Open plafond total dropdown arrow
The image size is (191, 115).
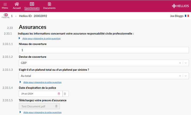tap(186, 76)
